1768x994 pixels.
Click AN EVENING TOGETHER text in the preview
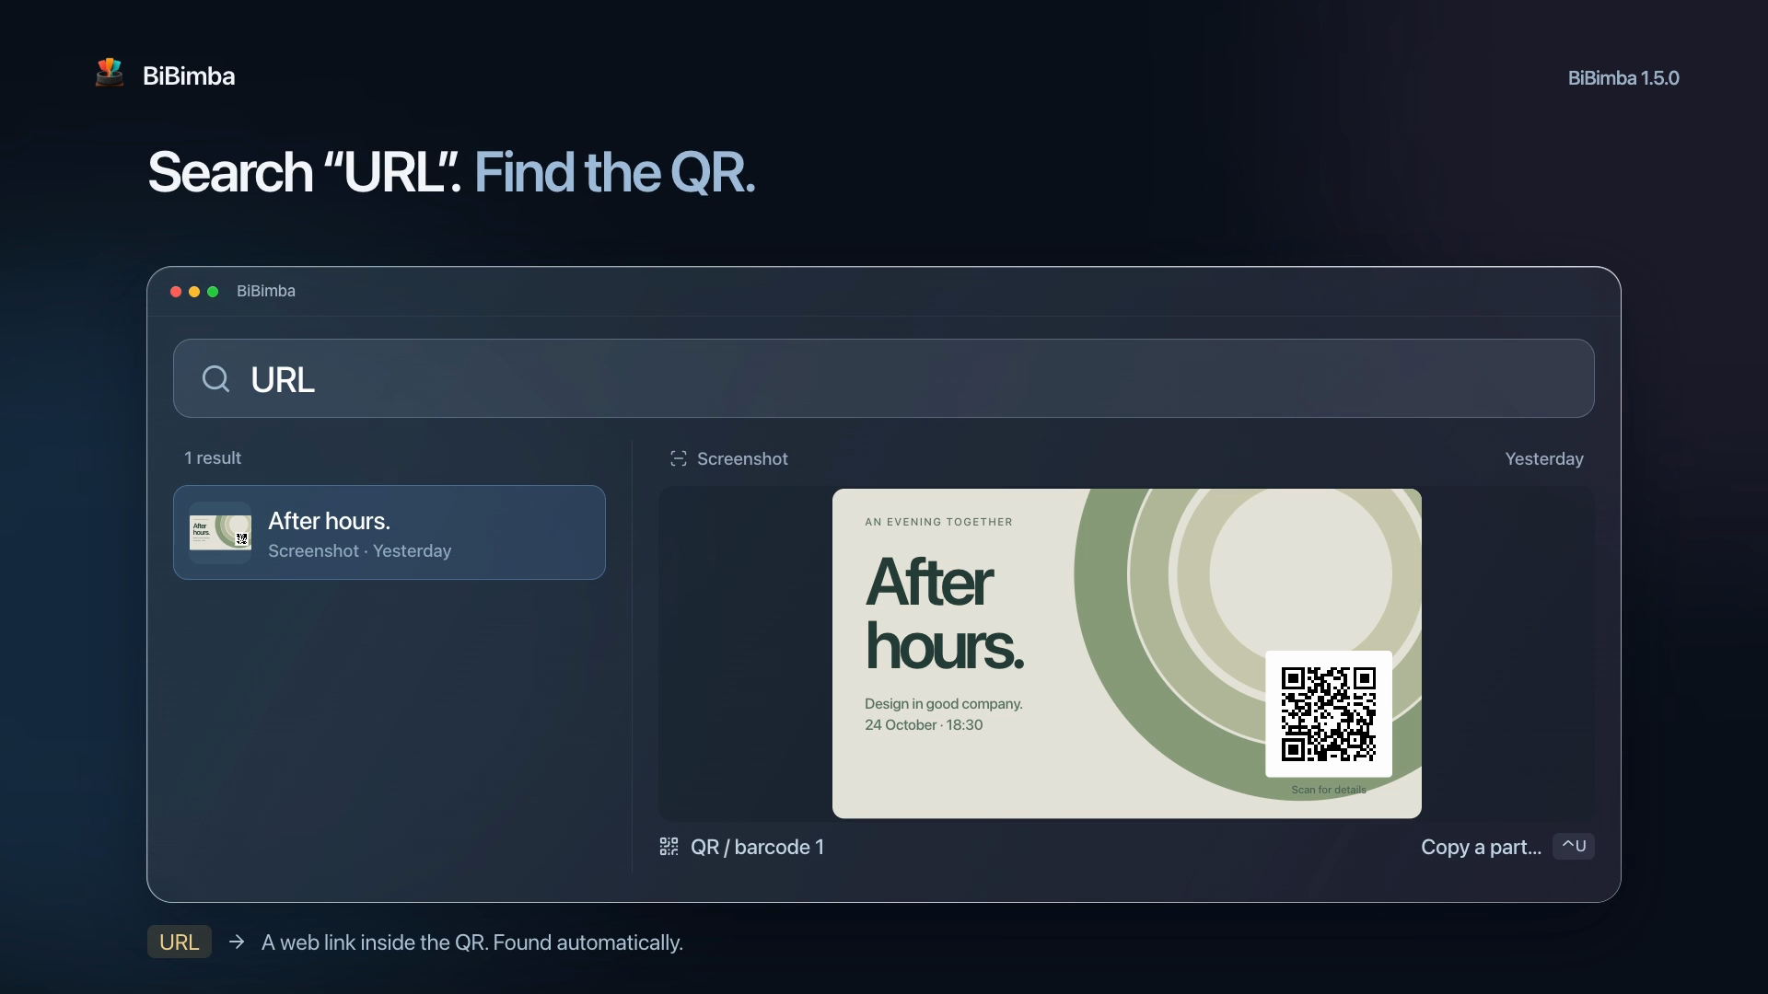click(x=938, y=522)
